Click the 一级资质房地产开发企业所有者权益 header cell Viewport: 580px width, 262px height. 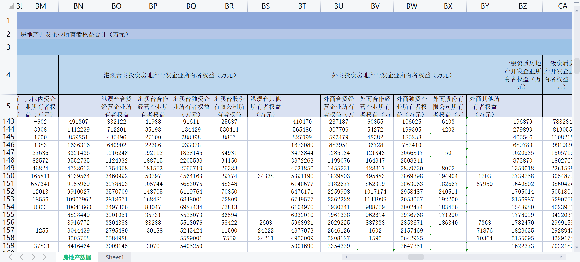point(523,75)
